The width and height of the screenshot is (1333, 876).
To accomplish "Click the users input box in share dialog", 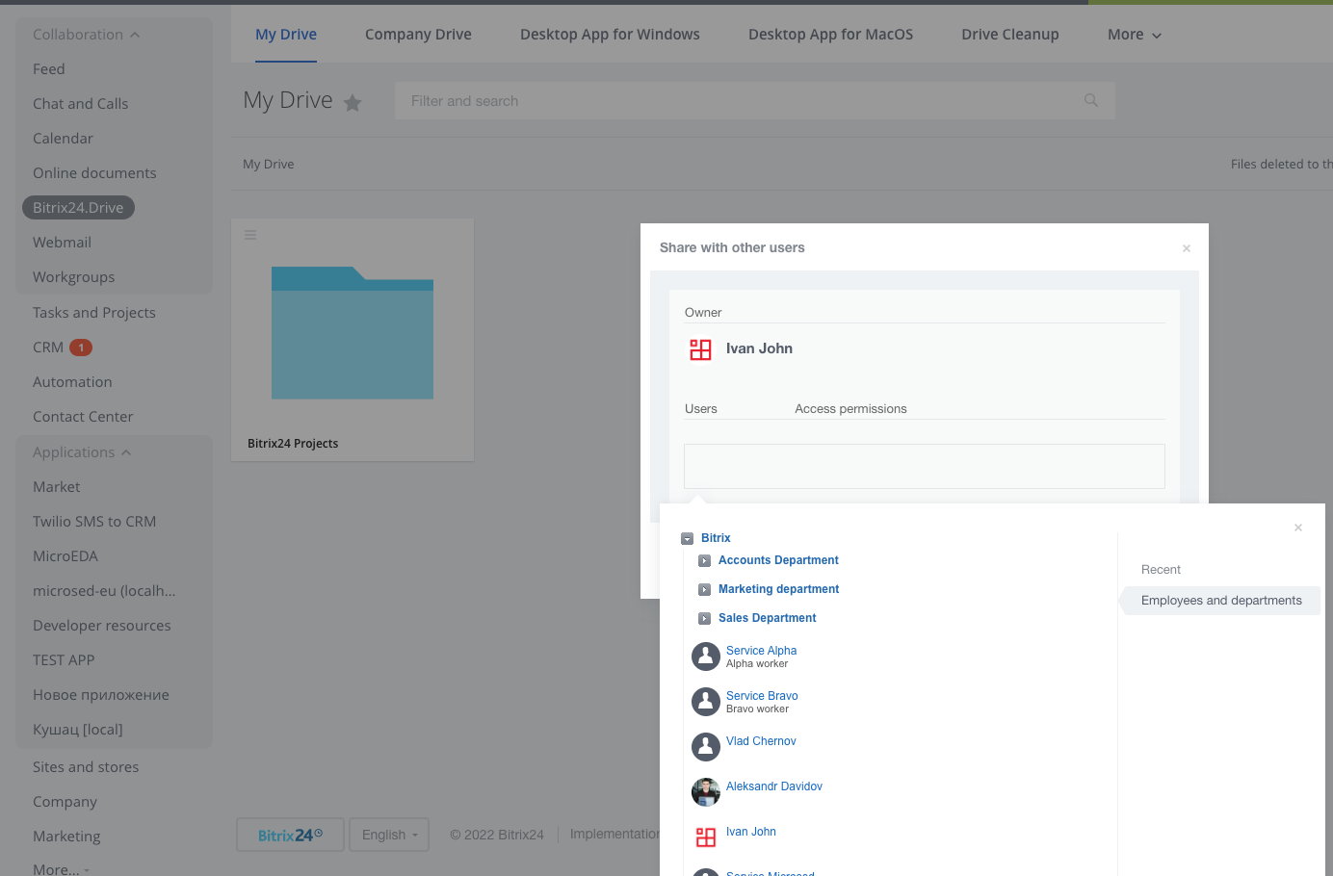I will click(925, 466).
